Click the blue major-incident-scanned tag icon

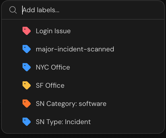coord(26,49)
